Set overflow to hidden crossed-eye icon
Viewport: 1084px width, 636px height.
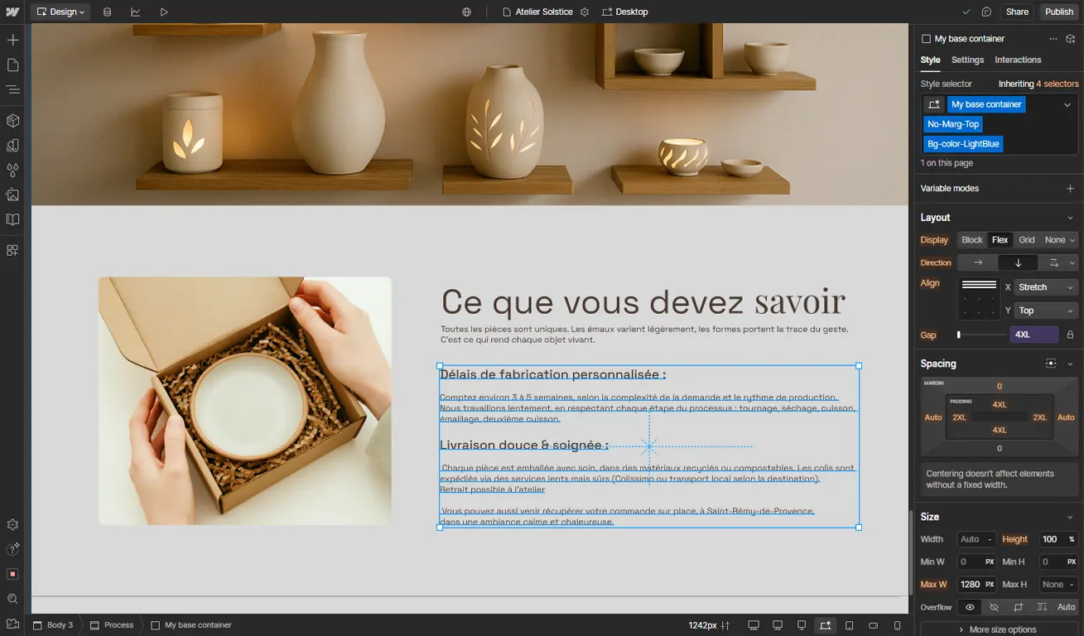(995, 607)
